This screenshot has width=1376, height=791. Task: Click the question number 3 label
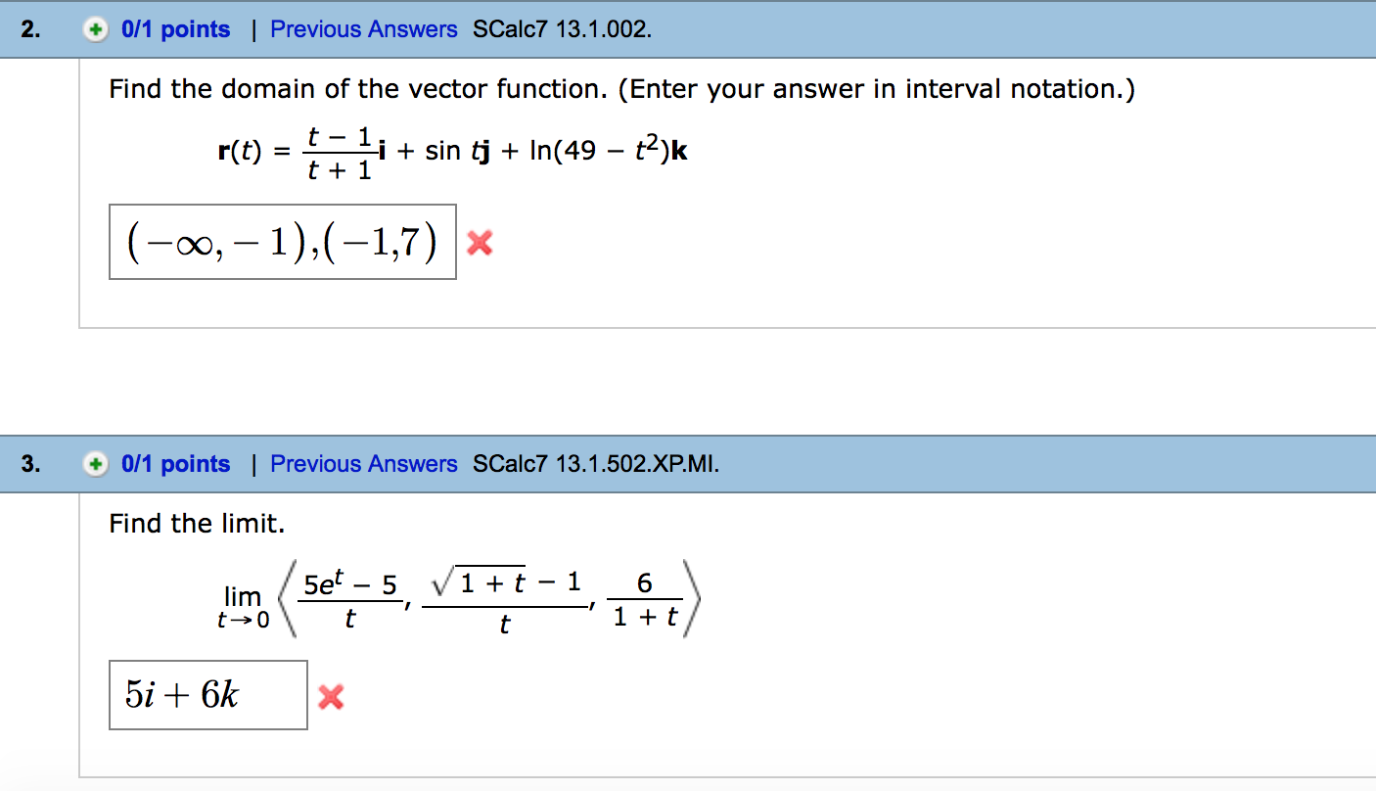(26, 464)
